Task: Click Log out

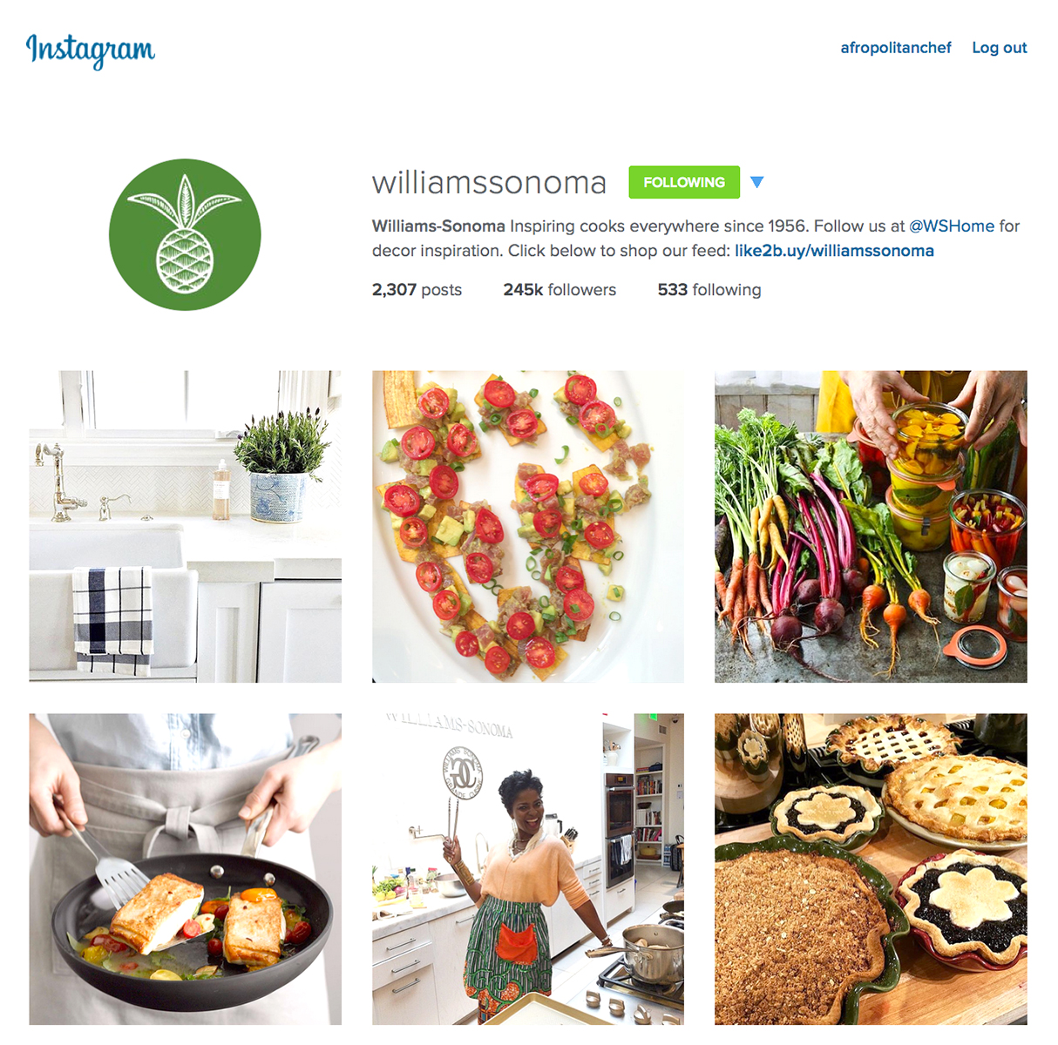Action: tap(1000, 48)
